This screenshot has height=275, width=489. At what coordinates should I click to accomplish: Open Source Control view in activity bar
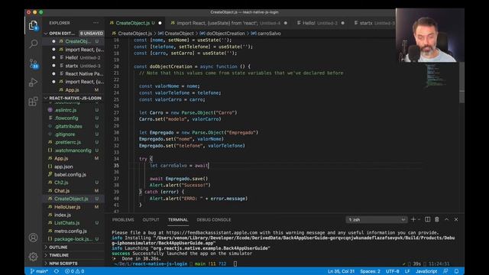tap(33, 63)
